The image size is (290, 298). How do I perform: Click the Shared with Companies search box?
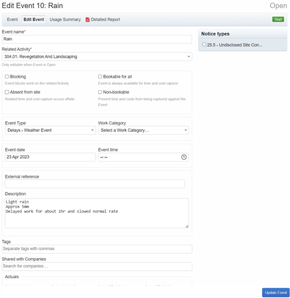97,266
